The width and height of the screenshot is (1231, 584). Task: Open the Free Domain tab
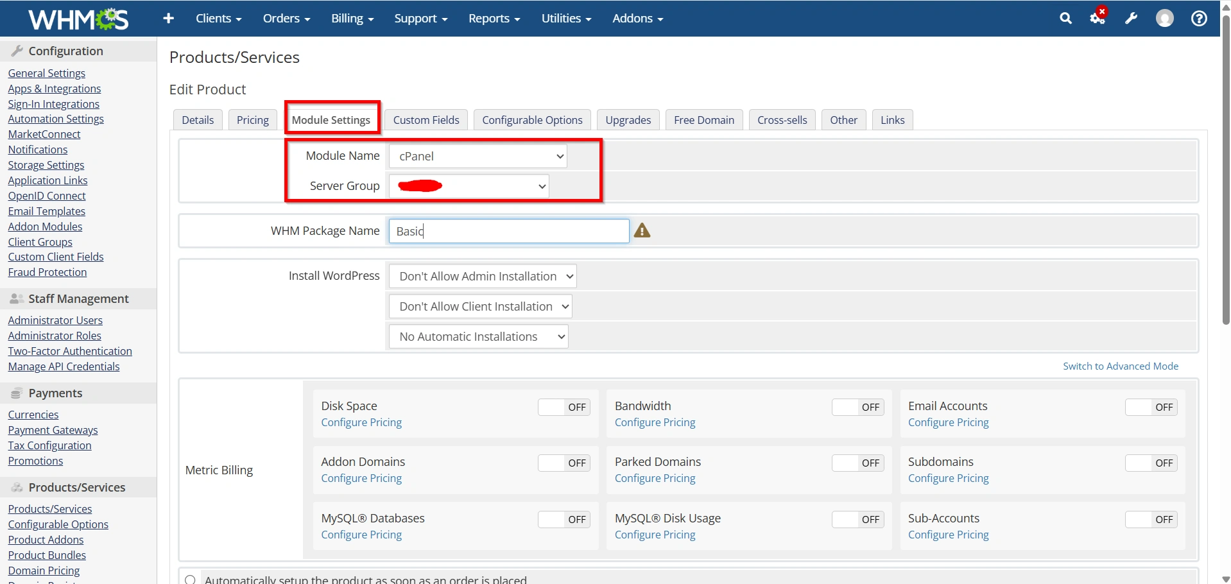click(704, 120)
